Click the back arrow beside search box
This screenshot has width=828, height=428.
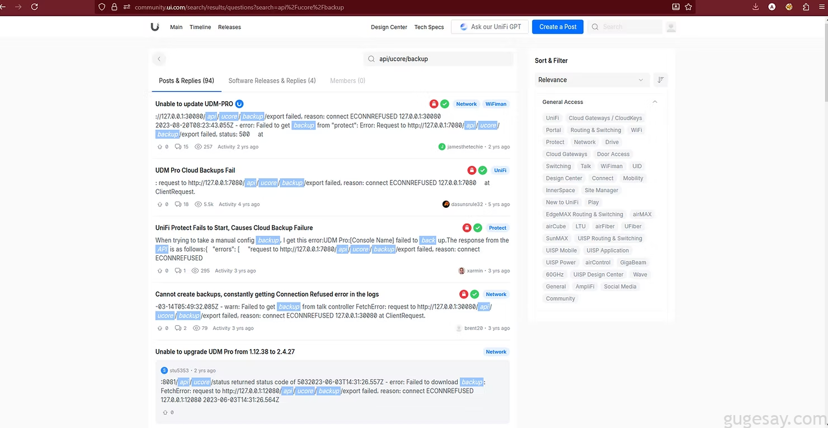(x=159, y=59)
